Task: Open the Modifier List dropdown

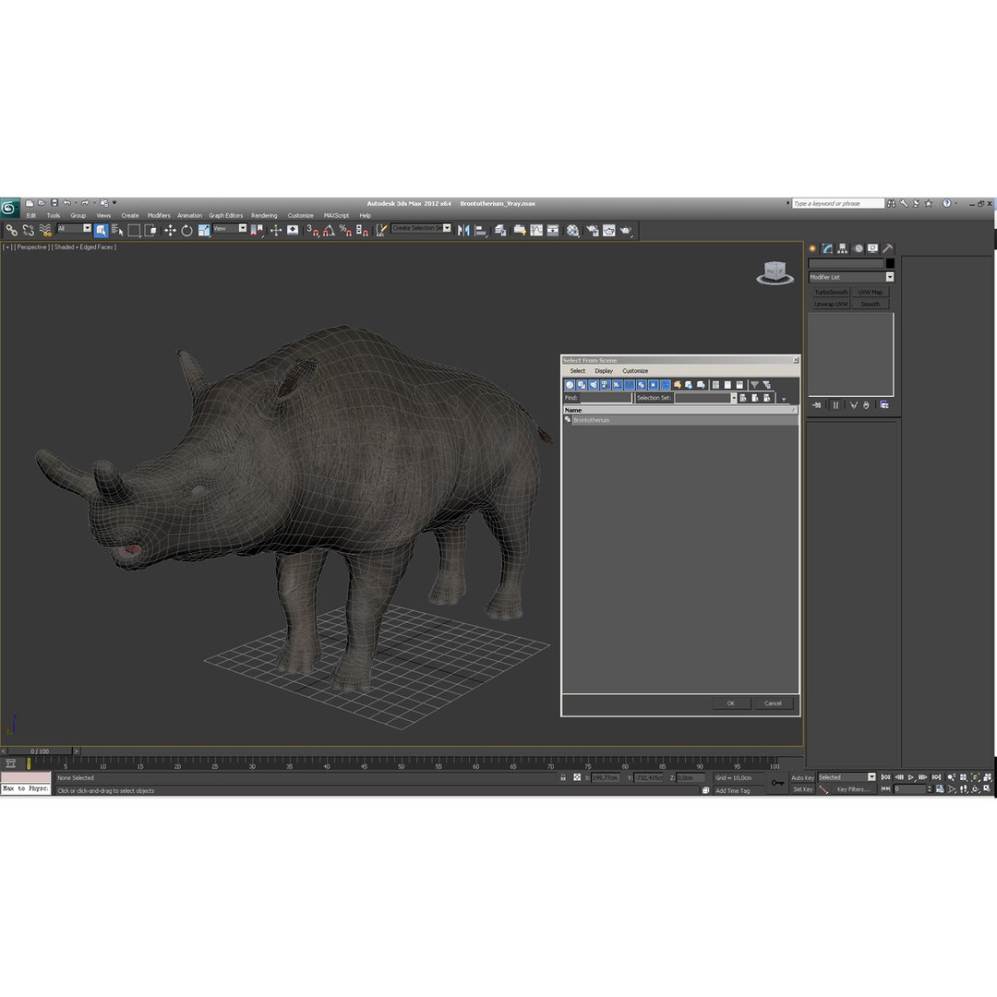Action: click(851, 277)
